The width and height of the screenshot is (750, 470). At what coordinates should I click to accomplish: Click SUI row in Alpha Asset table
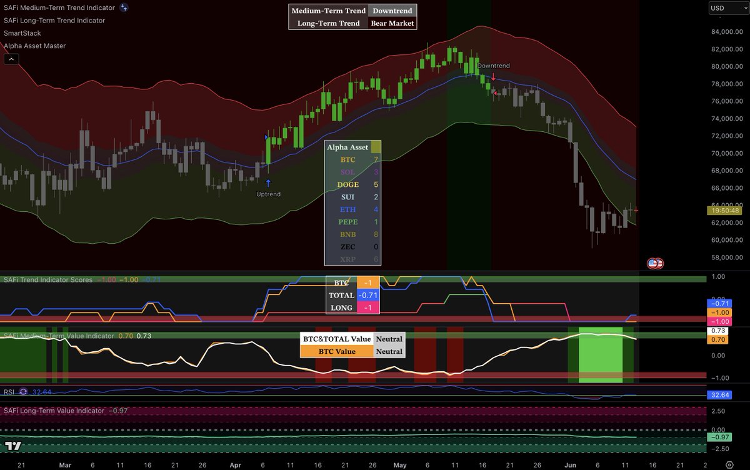tap(352, 197)
